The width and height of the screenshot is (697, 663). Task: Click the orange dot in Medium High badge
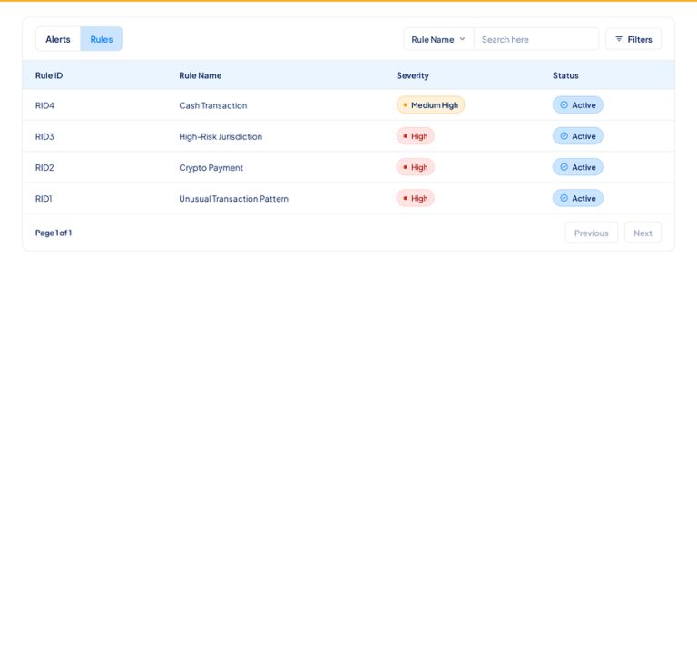[x=405, y=105]
